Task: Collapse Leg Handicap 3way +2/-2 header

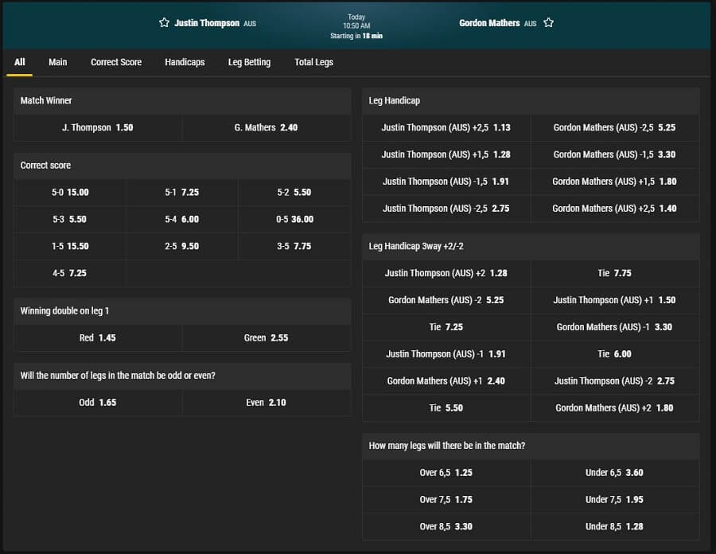Action: coord(531,247)
